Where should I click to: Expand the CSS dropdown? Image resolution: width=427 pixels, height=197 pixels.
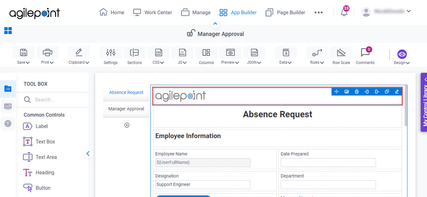click(x=162, y=62)
